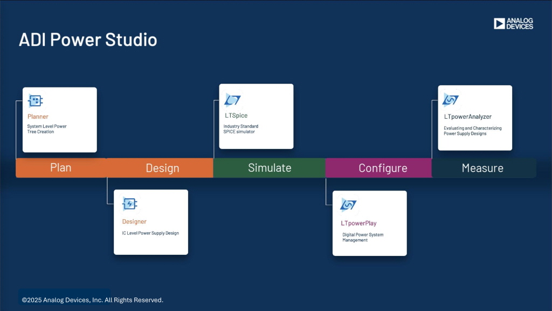This screenshot has width=552, height=311.
Task: Click the LTSpice title text
Action: click(236, 116)
